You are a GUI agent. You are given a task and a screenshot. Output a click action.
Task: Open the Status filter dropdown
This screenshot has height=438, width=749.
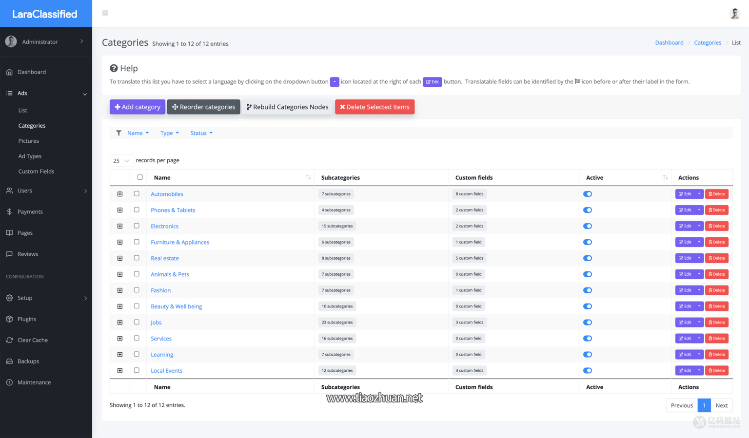pyautogui.click(x=201, y=133)
